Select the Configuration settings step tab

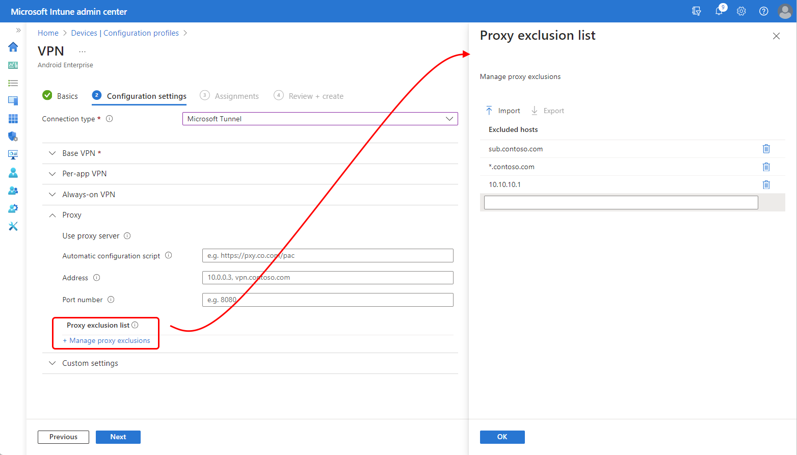(x=139, y=96)
